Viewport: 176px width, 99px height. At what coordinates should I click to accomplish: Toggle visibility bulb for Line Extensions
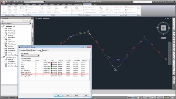pos(36,70)
